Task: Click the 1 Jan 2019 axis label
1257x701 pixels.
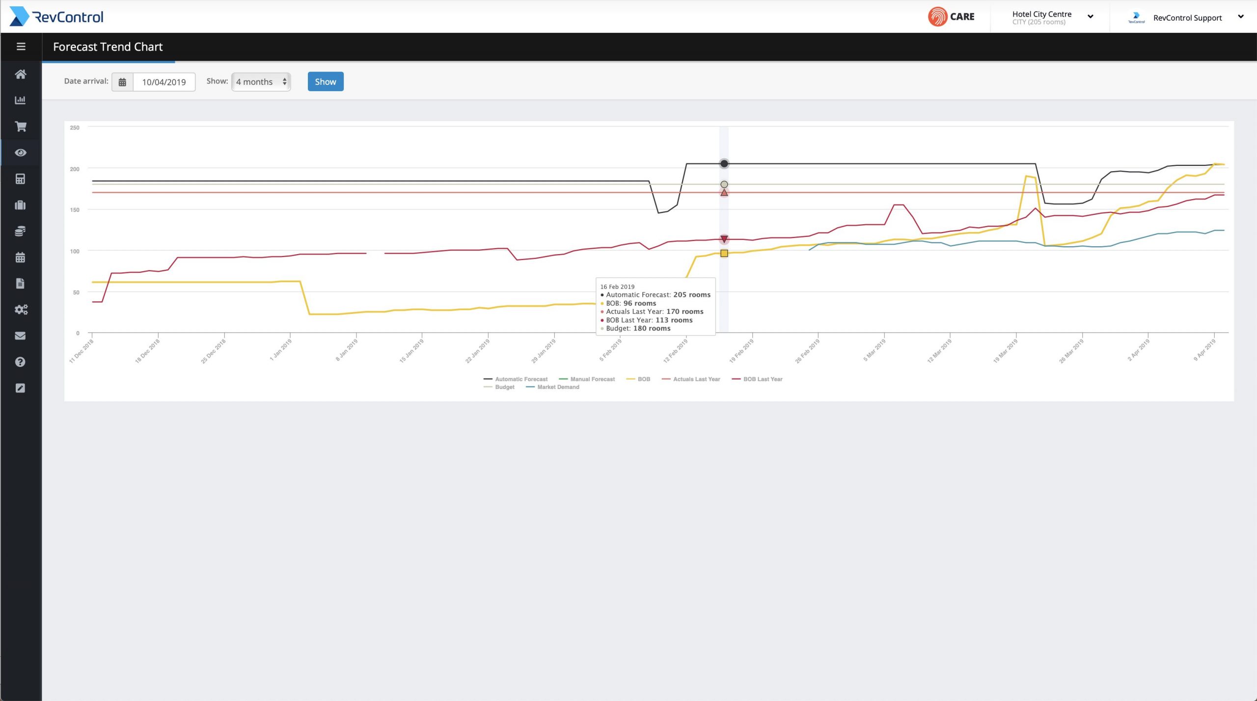Action: coord(280,350)
